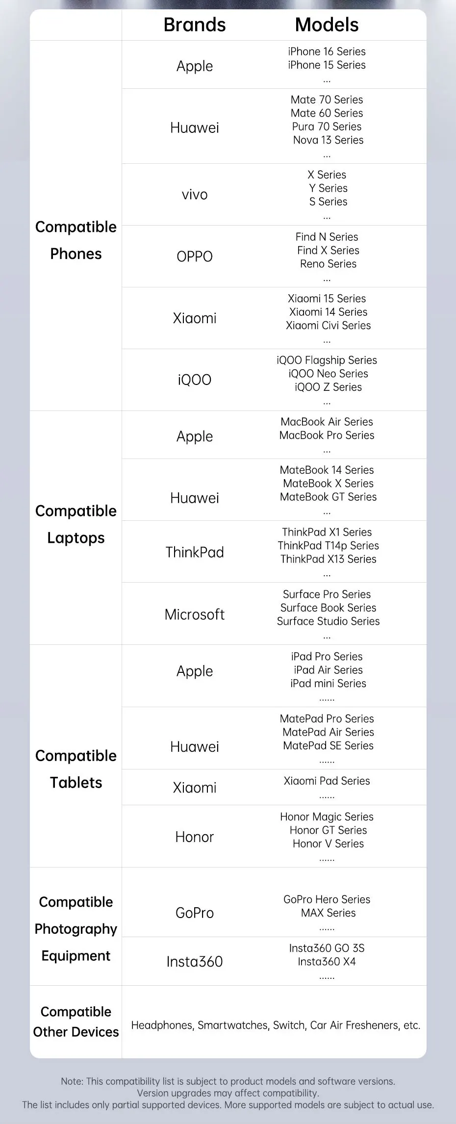
Task: Click the Headphones, Smartwatches, Switch devices text
Action: [x=276, y=1025]
